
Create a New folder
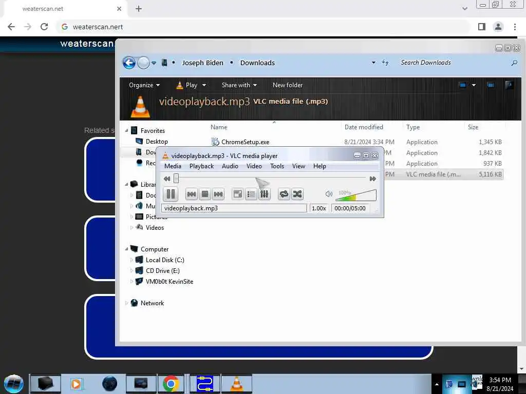288,85
